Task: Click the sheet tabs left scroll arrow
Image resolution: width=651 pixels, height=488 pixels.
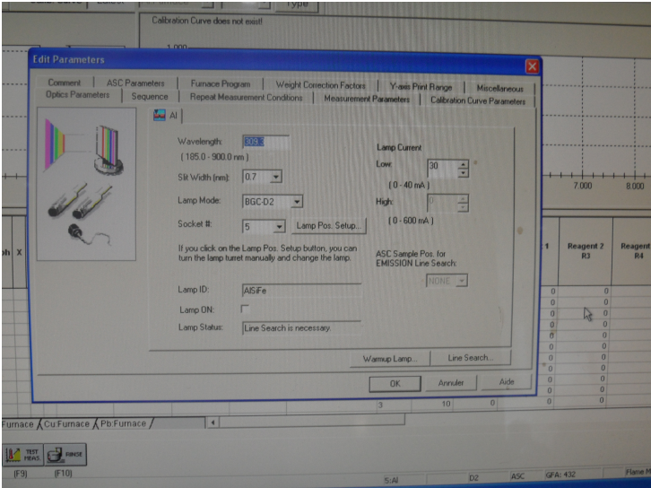Action: [x=213, y=423]
